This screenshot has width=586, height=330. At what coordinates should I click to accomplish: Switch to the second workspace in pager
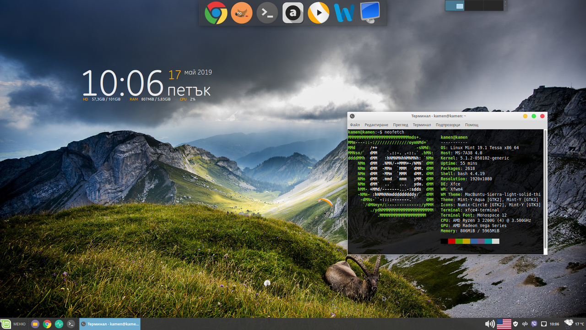[474, 5]
